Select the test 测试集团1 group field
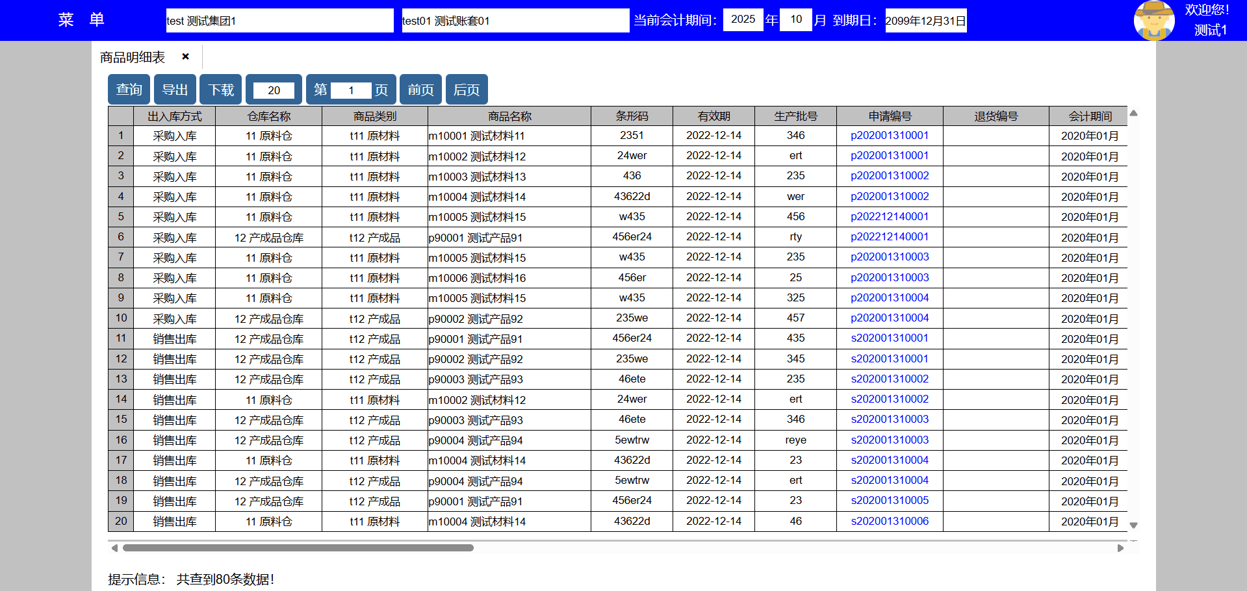Image resolution: width=1247 pixels, height=591 pixels. pyautogui.click(x=279, y=21)
